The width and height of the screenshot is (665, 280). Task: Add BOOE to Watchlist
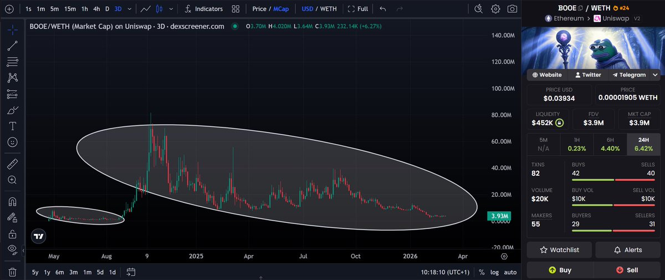pos(559,250)
